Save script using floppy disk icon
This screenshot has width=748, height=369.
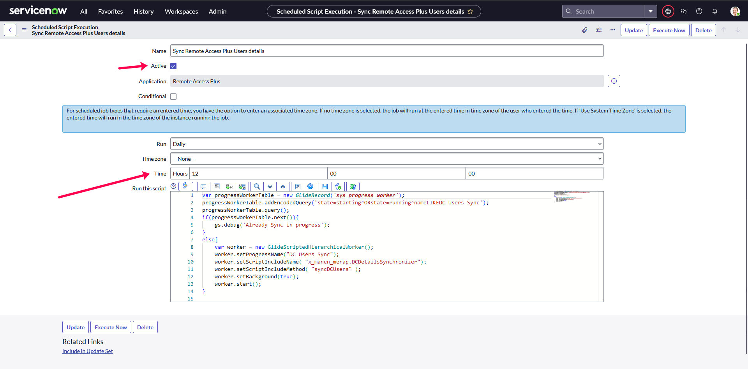(x=325, y=186)
